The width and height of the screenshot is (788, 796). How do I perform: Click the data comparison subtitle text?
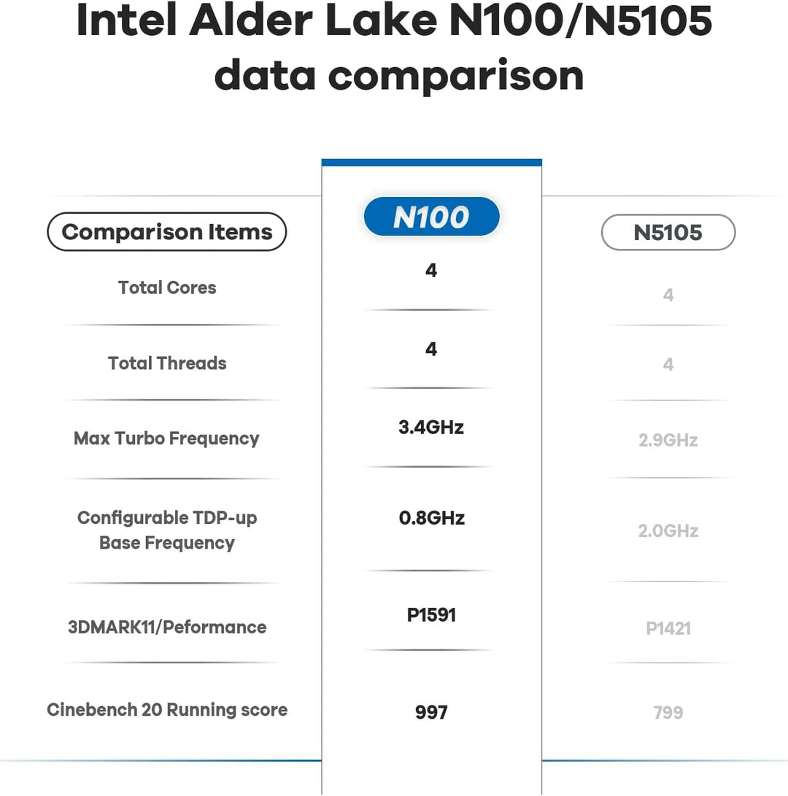(399, 75)
